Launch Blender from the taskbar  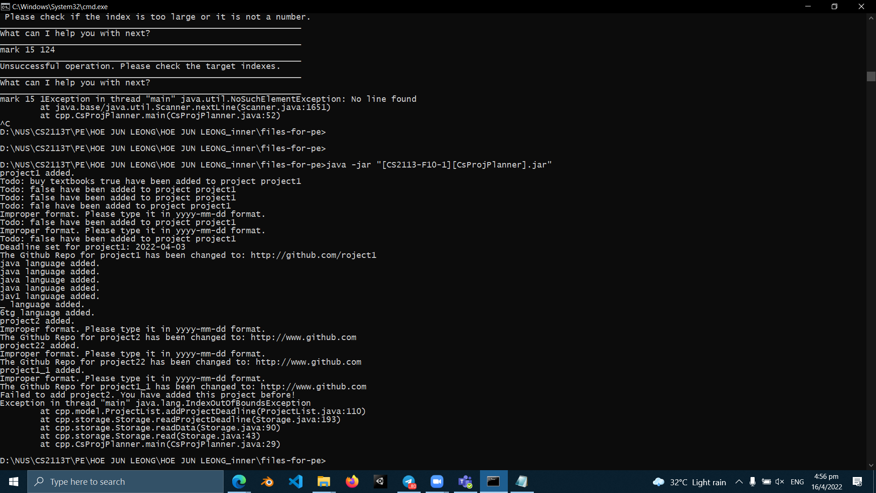point(267,482)
